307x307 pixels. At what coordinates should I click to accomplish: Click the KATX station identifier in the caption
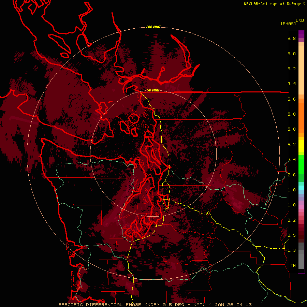coord(200,305)
